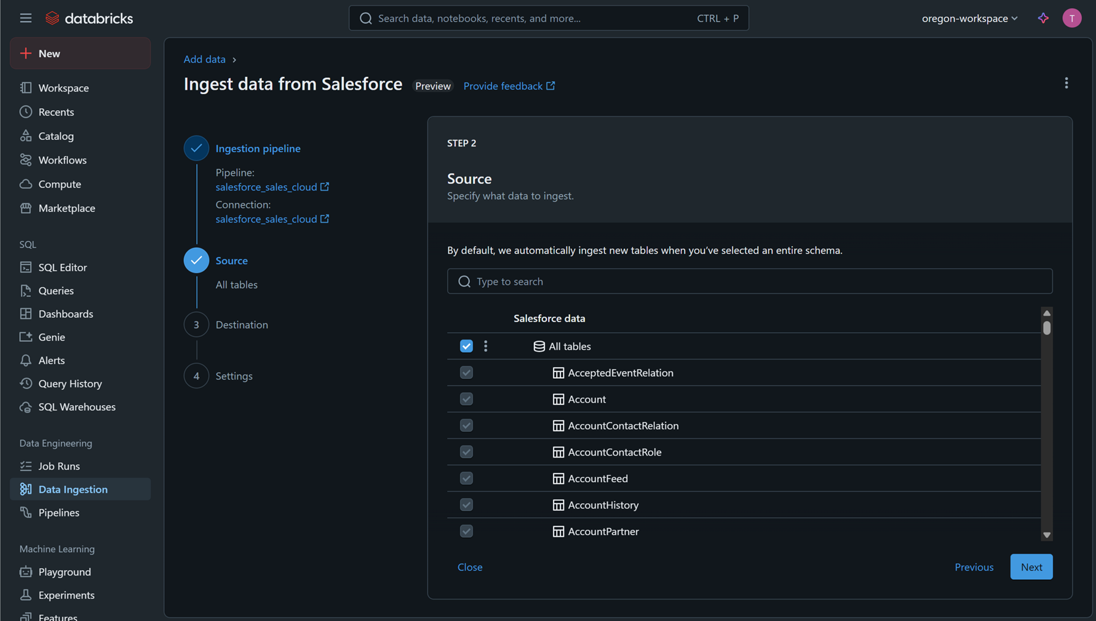
Task: Click the Playground sidebar icon
Action: [26, 572]
